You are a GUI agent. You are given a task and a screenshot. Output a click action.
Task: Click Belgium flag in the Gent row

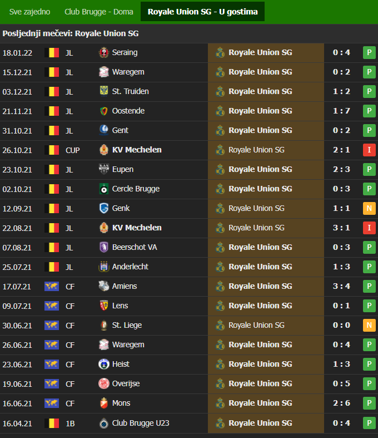[x=52, y=131]
